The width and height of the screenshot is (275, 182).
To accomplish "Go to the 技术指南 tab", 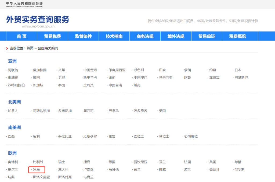I will point(114,36).
